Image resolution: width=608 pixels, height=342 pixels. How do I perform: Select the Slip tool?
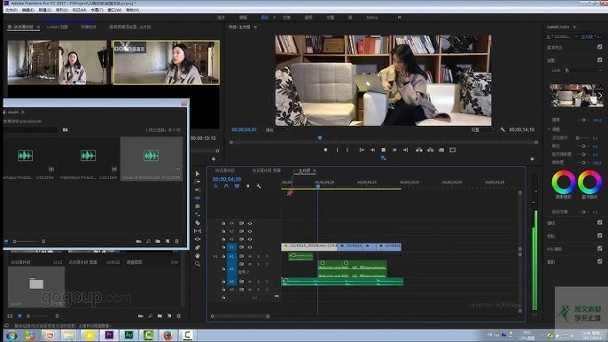pos(198,230)
